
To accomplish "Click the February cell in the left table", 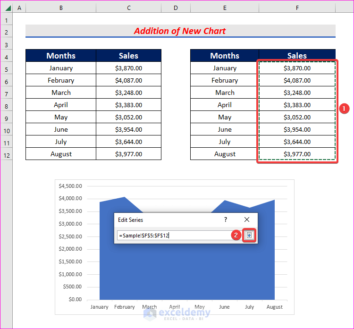I will [x=61, y=80].
